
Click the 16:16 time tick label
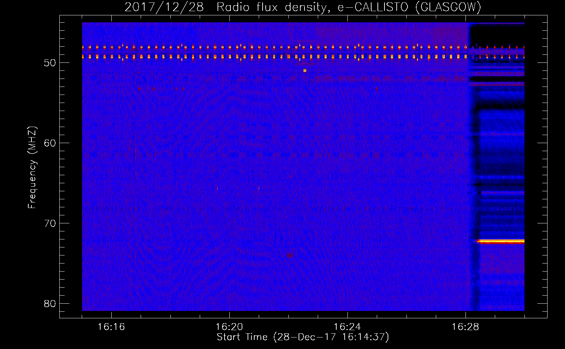click(111, 327)
